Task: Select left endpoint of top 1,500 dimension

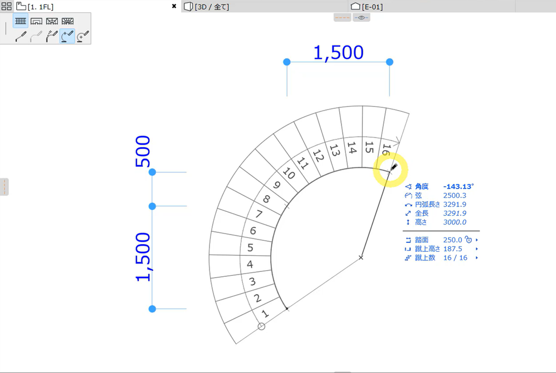Action: point(287,62)
